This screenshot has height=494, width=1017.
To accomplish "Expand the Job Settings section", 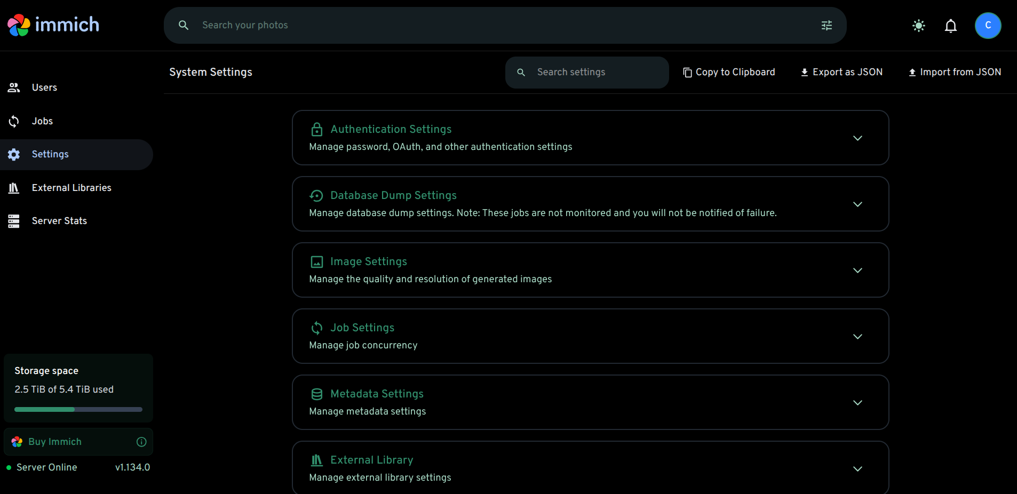I will pyautogui.click(x=591, y=336).
